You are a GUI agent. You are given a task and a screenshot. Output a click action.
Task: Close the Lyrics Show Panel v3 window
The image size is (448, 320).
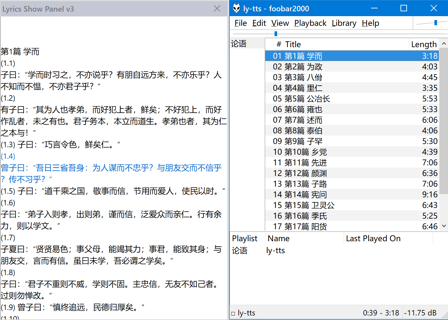coord(217,9)
